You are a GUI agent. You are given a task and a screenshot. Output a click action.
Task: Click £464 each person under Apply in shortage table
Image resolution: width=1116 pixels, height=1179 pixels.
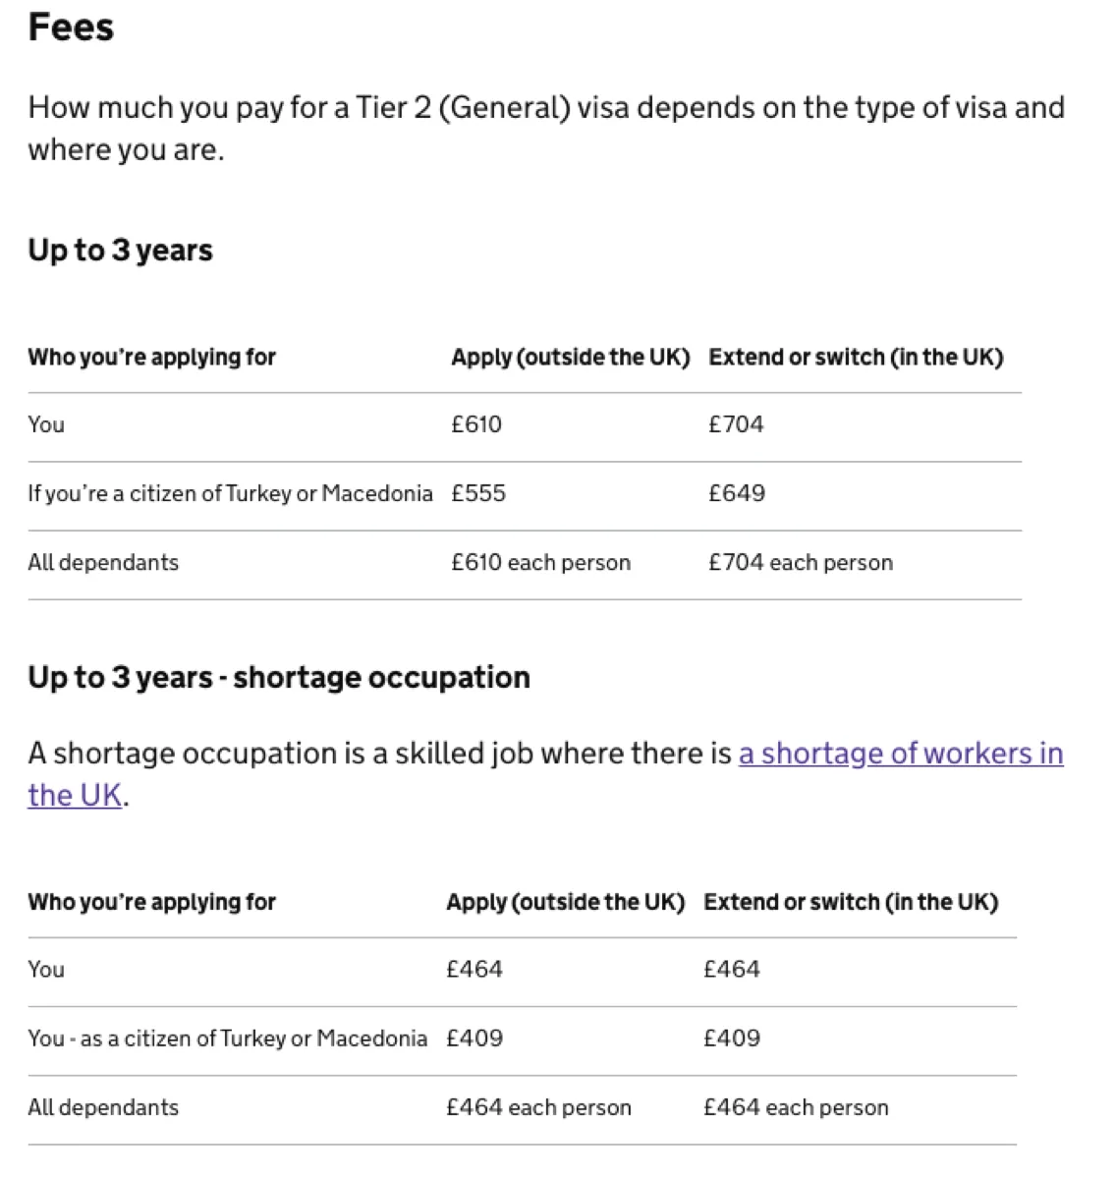538,1108
